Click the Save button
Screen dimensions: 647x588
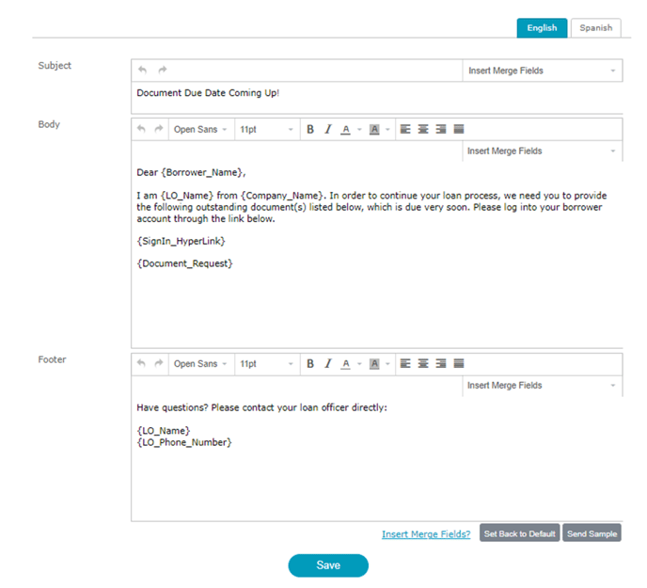point(328,565)
